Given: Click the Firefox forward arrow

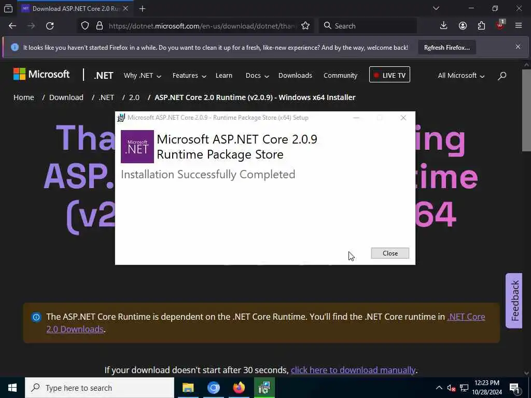Looking at the screenshot, I should [31, 26].
